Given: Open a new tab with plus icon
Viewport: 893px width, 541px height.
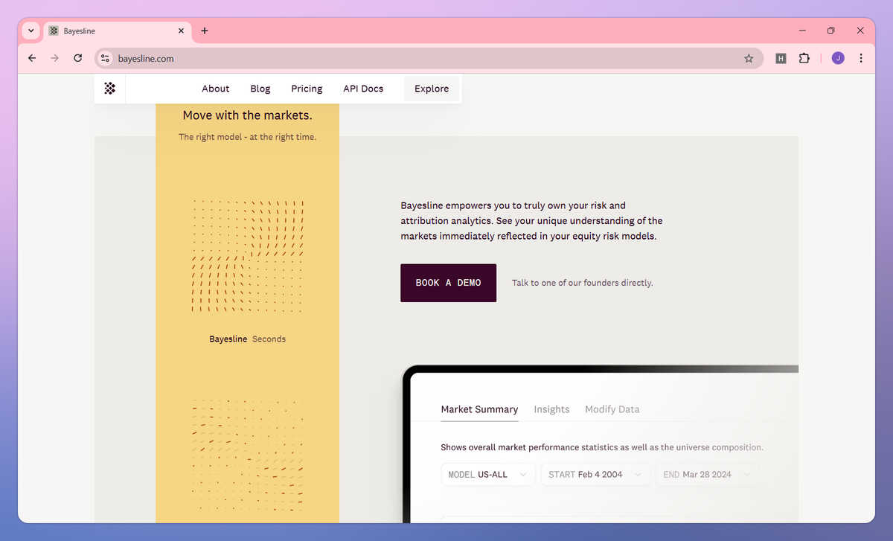Looking at the screenshot, I should [x=205, y=31].
